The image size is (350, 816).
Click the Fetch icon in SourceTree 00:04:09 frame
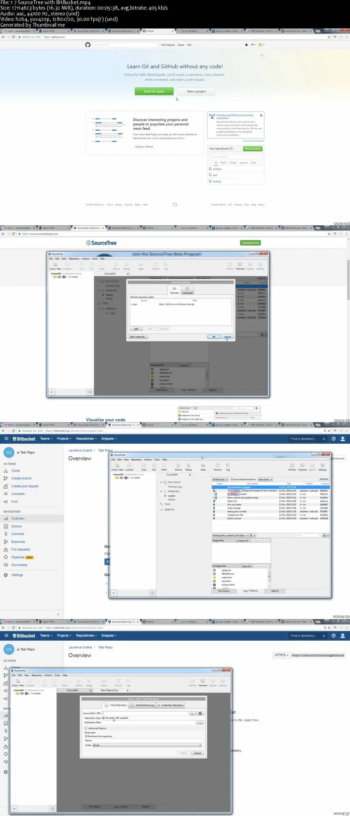coord(164,466)
